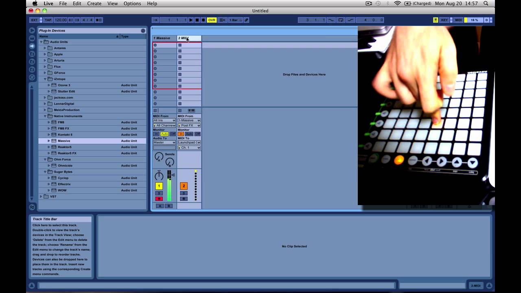Open the Options menu
Viewport: 521px width, 293px height.
tap(132, 3)
